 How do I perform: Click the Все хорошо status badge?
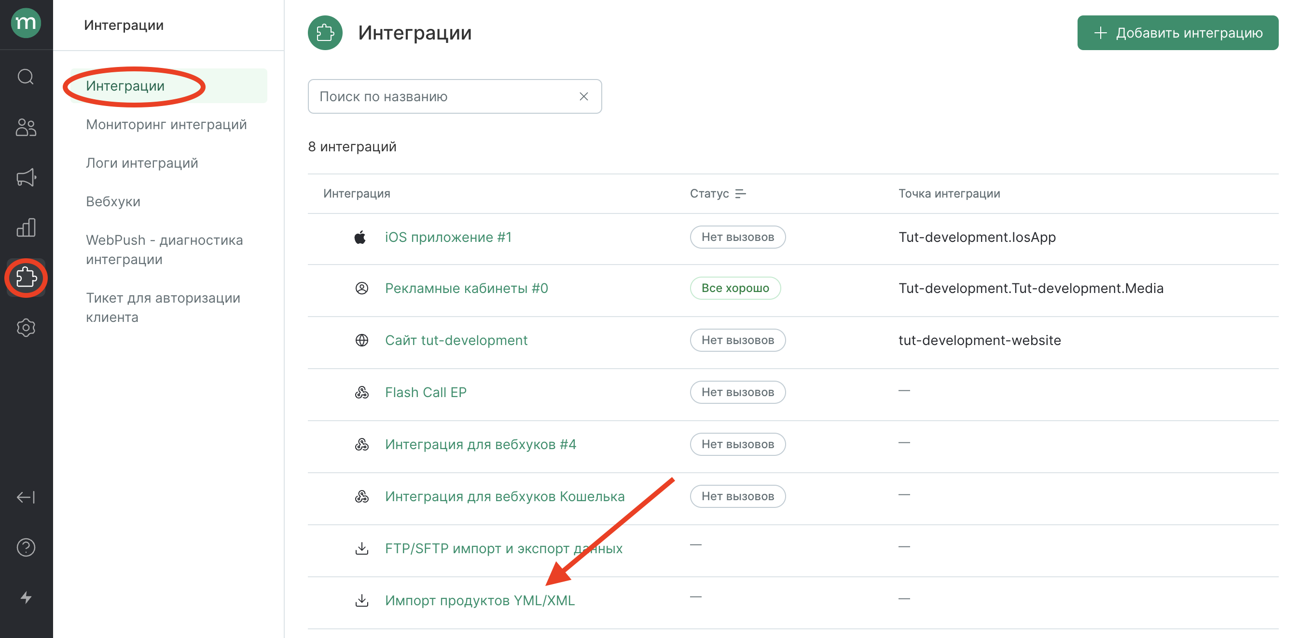(735, 288)
